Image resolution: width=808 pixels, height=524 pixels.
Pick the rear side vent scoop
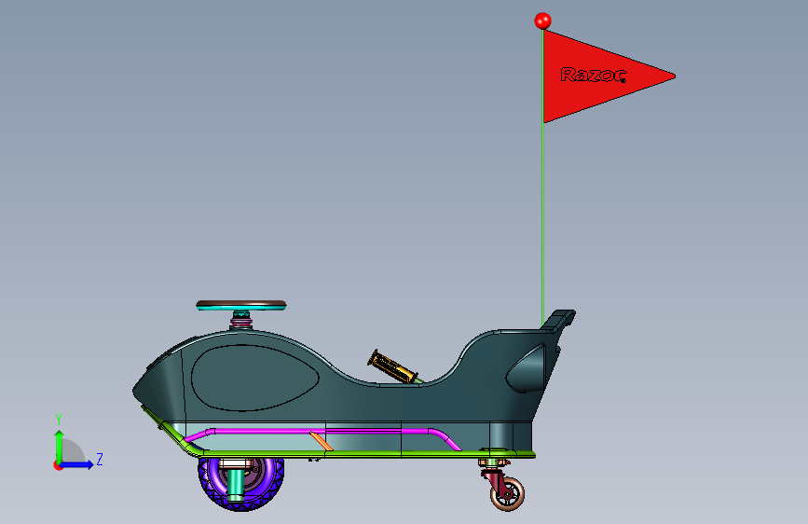click(527, 369)
